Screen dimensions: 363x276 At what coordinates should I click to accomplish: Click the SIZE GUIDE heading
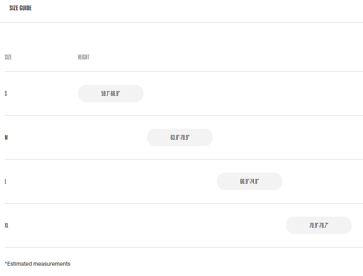[x=21, y=8]
